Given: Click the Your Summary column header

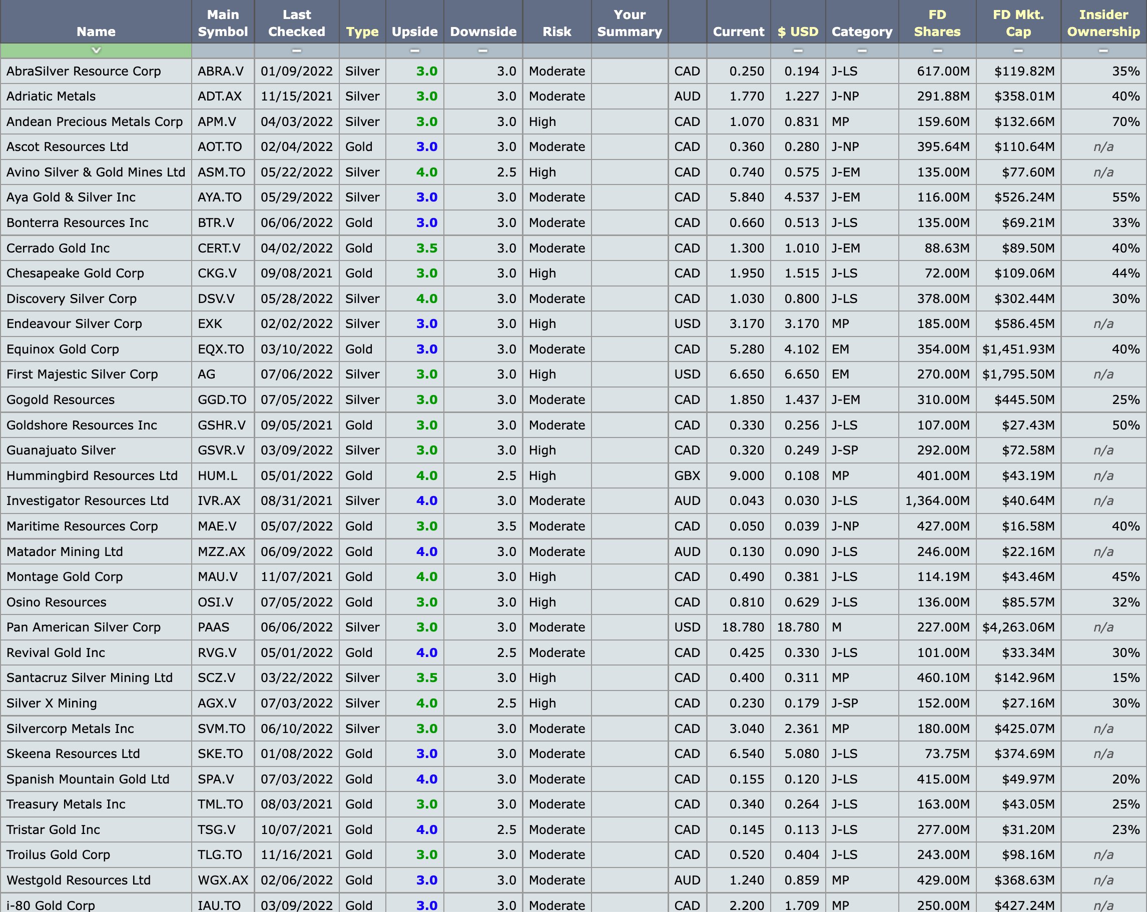Looking at the screenshot, I should (630, 23).
